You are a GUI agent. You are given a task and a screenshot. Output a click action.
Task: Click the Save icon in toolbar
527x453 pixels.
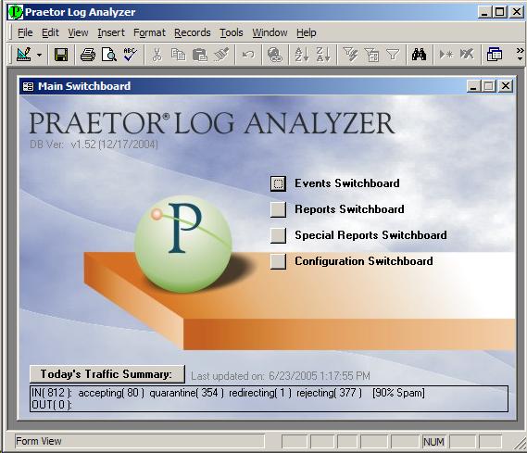pos(61,55)
